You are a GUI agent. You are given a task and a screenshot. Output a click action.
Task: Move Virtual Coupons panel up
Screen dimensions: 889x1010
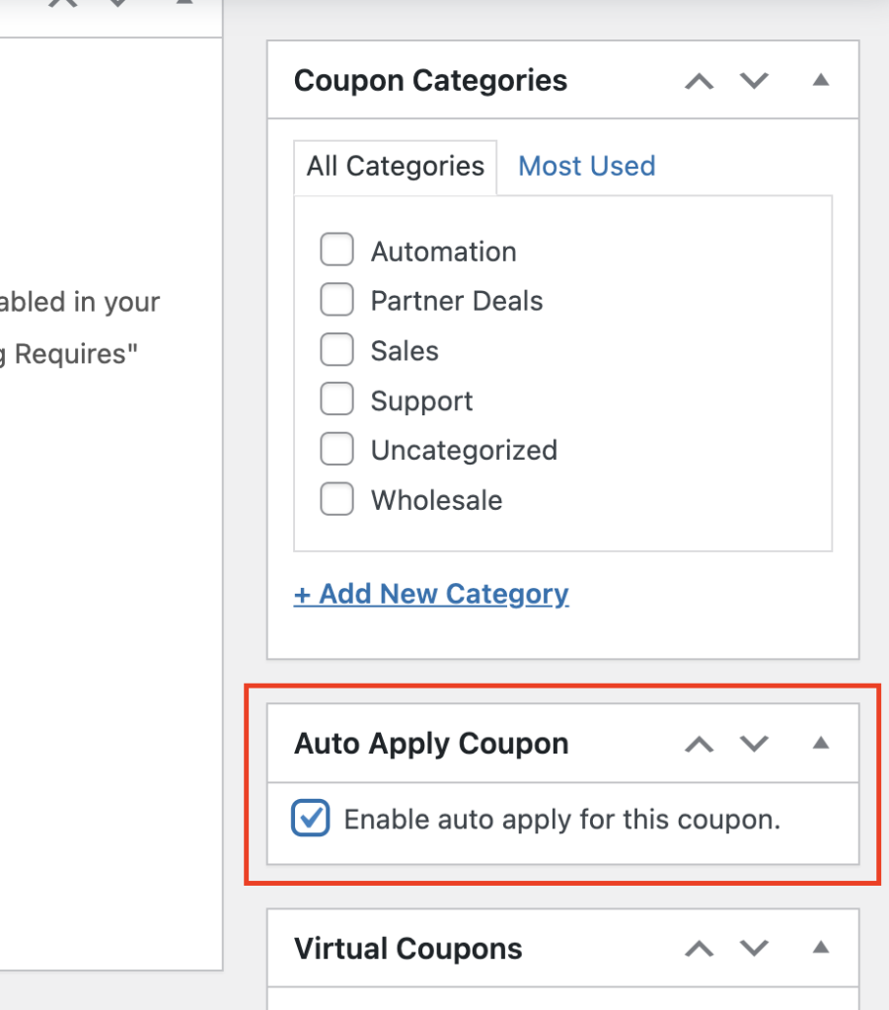(699, 949)
